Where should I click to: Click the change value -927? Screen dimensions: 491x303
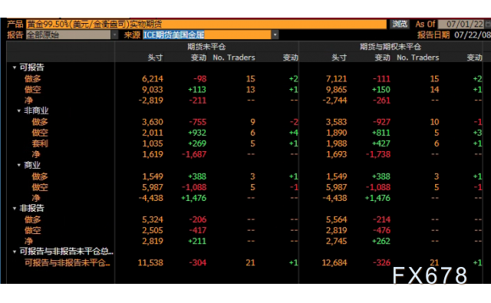(x=381, y=122)
